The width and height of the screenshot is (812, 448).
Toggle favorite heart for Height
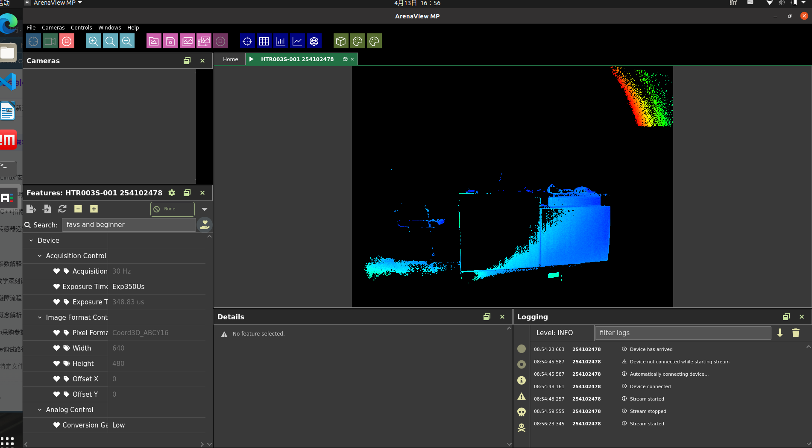pos(56,363)
